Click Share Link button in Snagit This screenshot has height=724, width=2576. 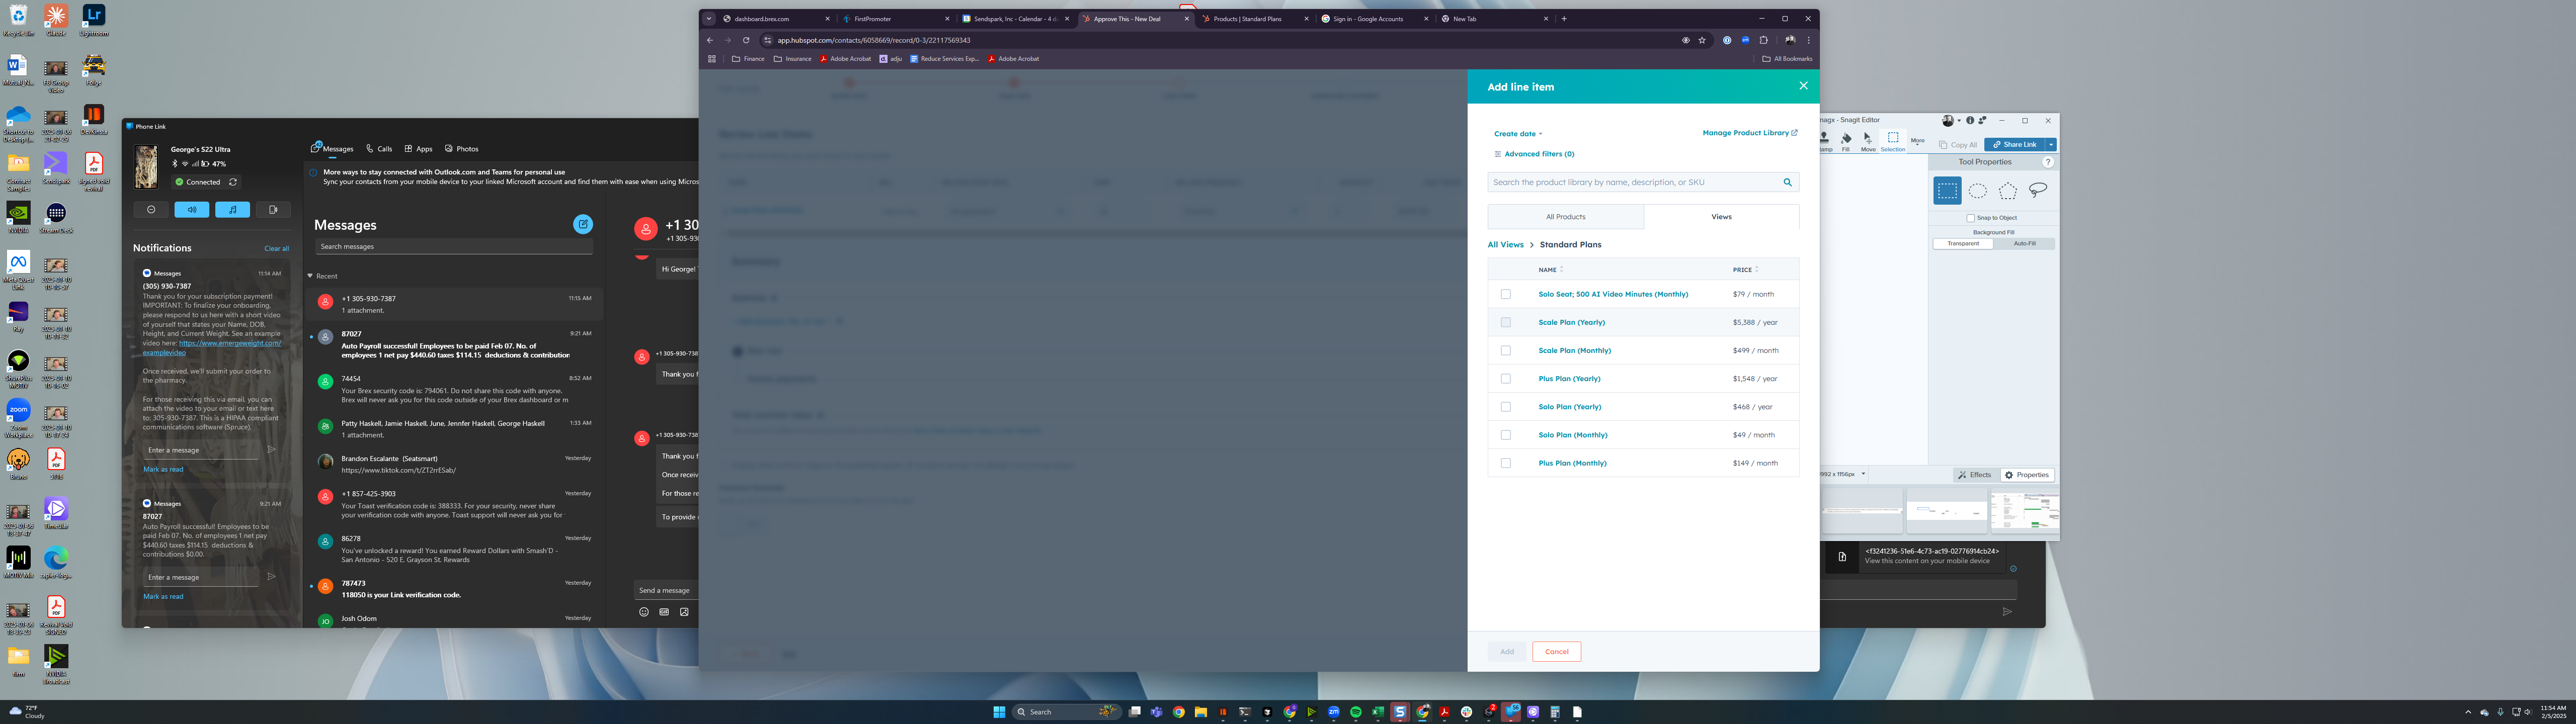(2014, 144)
